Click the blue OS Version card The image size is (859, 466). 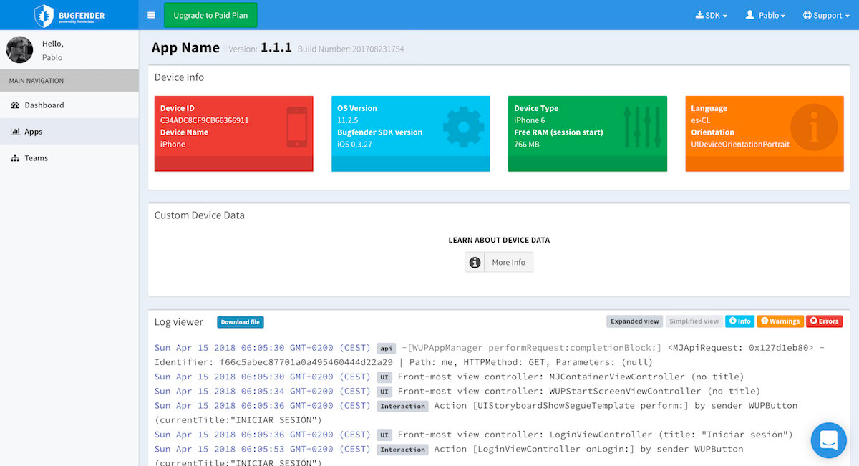[411, 134]
